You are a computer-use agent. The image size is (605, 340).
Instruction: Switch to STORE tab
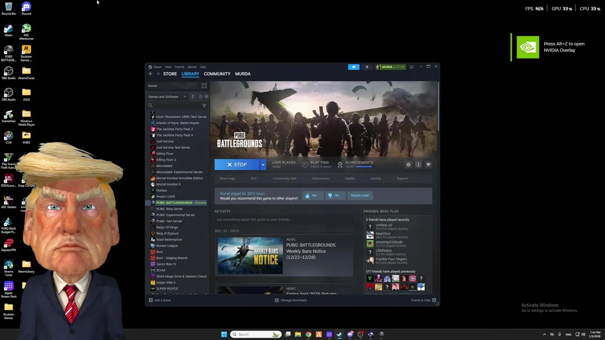(170, 74)
